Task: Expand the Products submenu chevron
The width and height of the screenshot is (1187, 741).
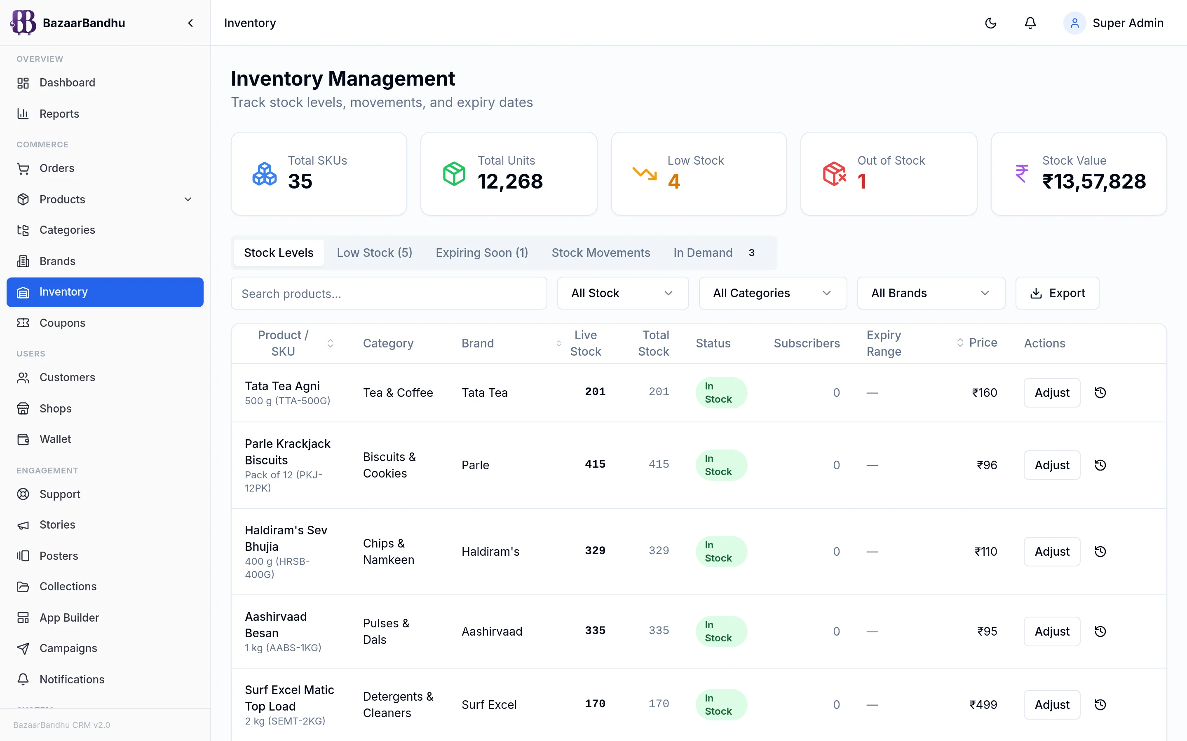Action: pyautogui.click(x=188, y=200)
